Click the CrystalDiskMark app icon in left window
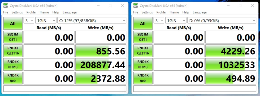Viewport: 260px width, 96px height. [x=6, y=6]
